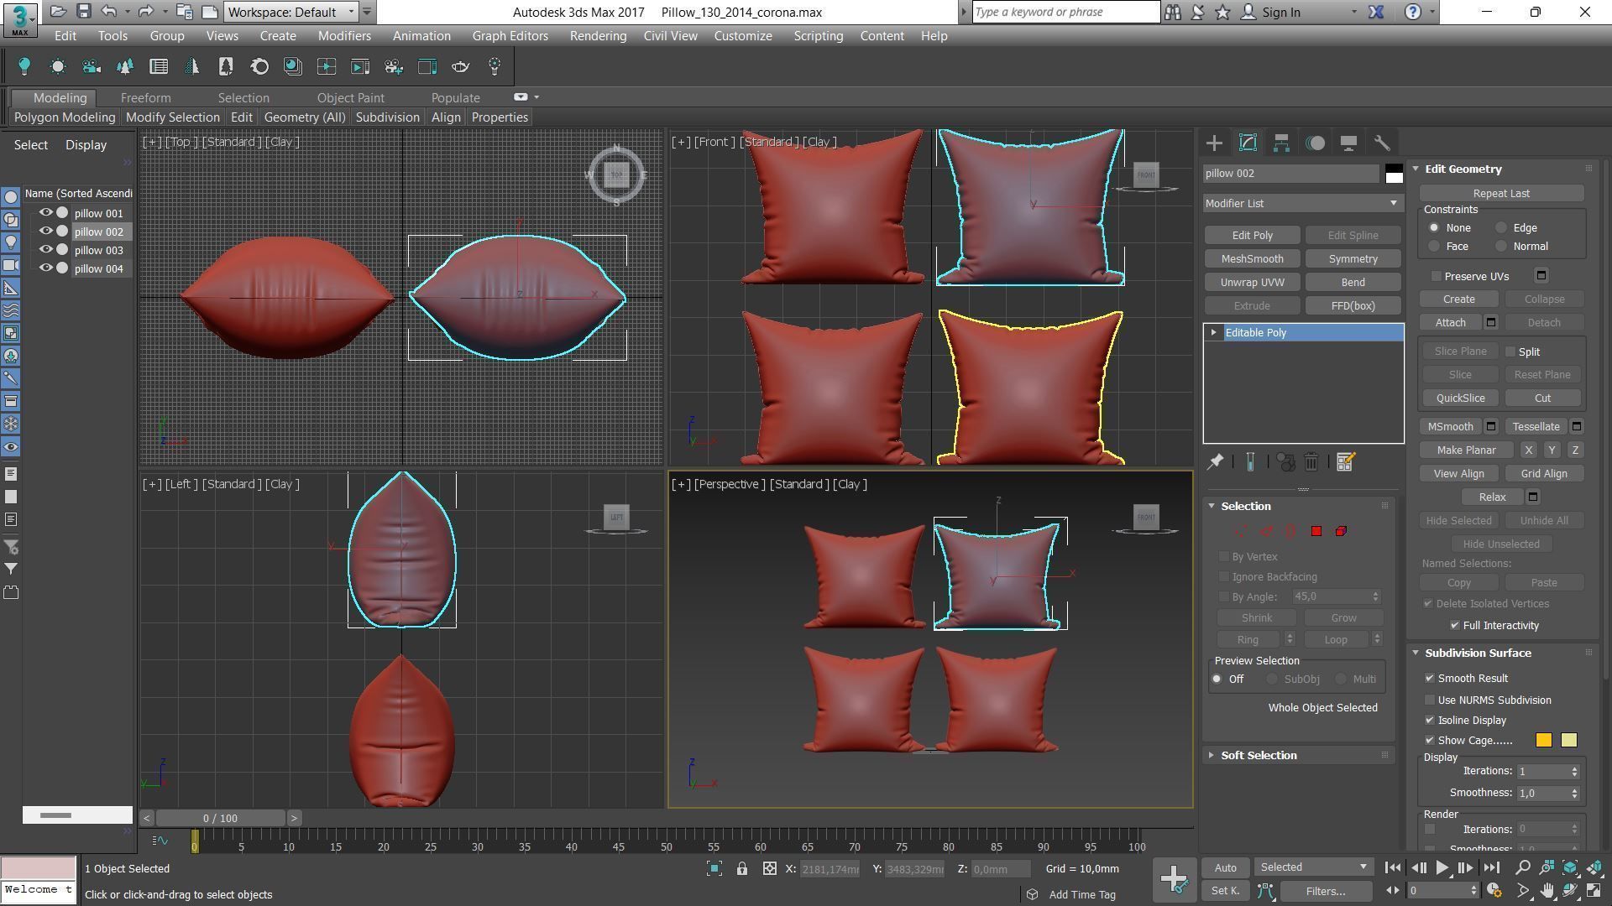1612x906 pixels.
Task: Open the Workspace Default dropdown
Action: (291, 12)
